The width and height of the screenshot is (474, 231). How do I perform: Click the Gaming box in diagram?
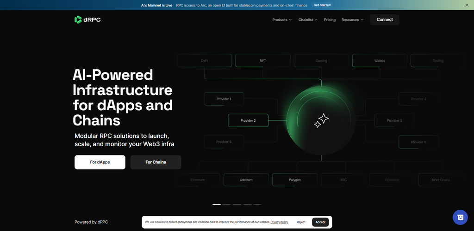[321, 60]
